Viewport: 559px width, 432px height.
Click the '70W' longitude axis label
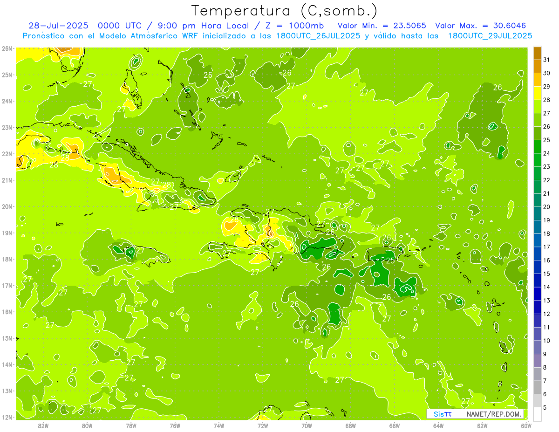coord(307,425)
